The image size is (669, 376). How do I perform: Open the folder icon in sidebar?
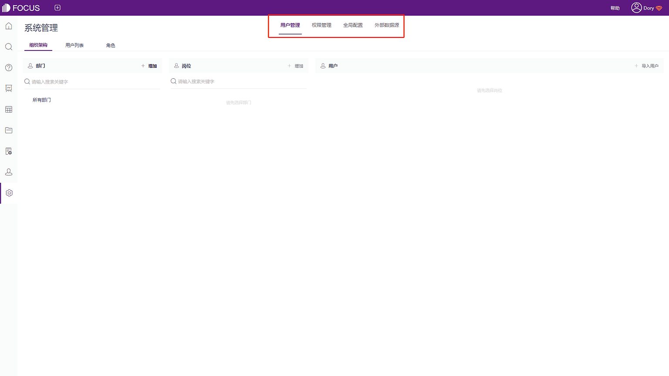tap(9, 130)
